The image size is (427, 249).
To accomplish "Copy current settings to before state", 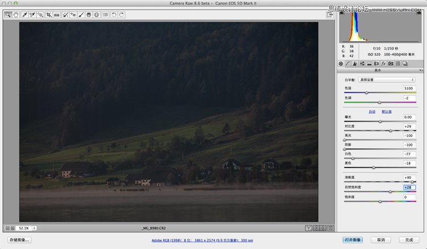I will click(323, 228).
